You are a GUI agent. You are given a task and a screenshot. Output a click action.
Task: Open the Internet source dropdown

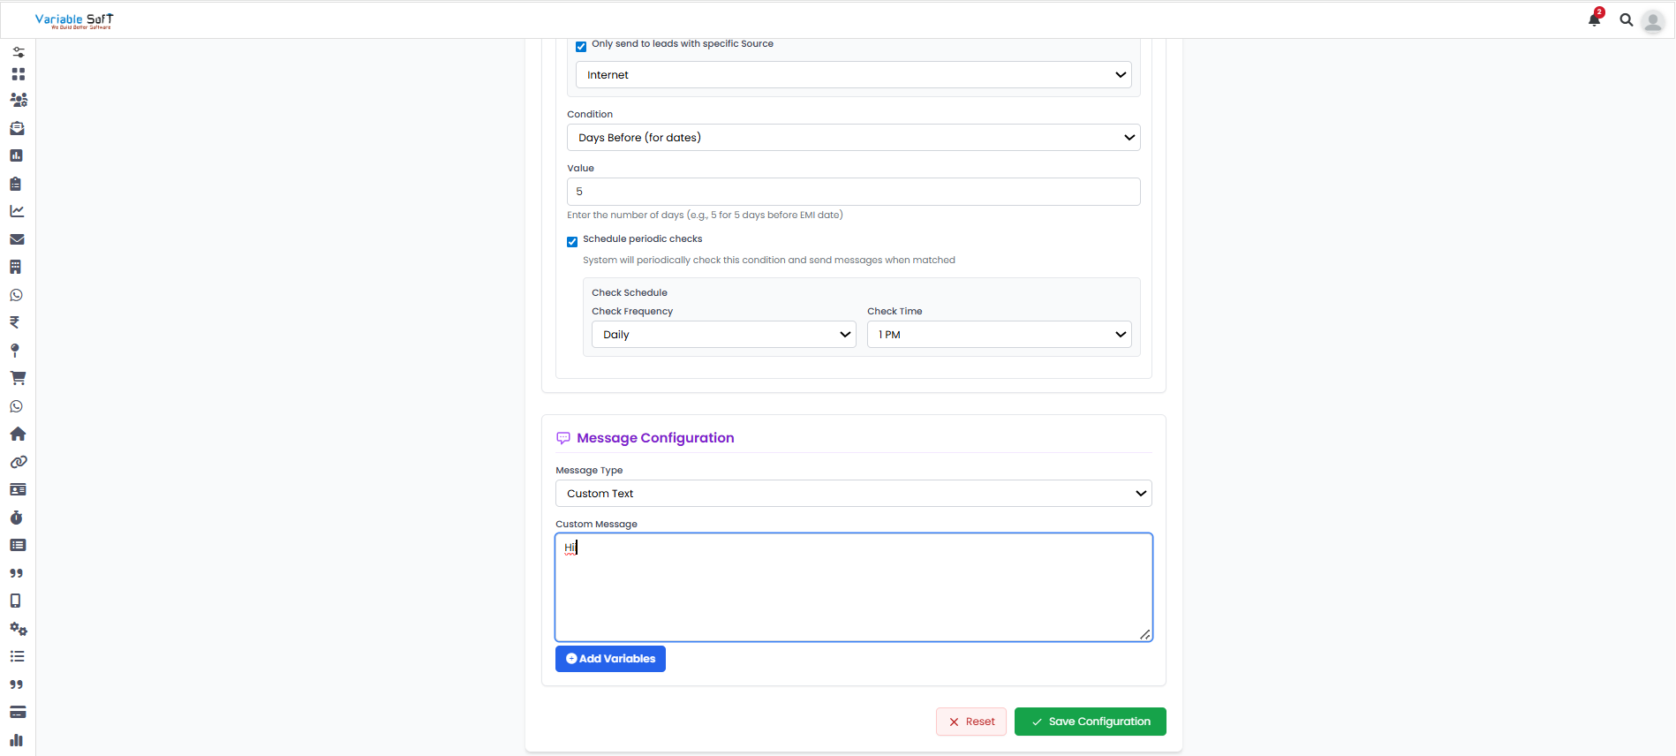[x=853, y=75]
